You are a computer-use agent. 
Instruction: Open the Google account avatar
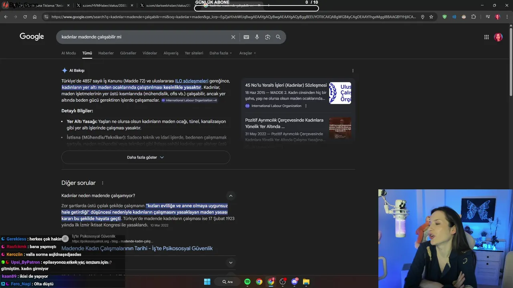(498, 37)
